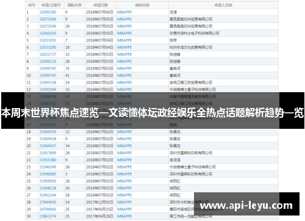This screenshot has height=221, width=305.
Task: Open the MBAPPE link for number 31946083
Action: [x=124, y=174]
